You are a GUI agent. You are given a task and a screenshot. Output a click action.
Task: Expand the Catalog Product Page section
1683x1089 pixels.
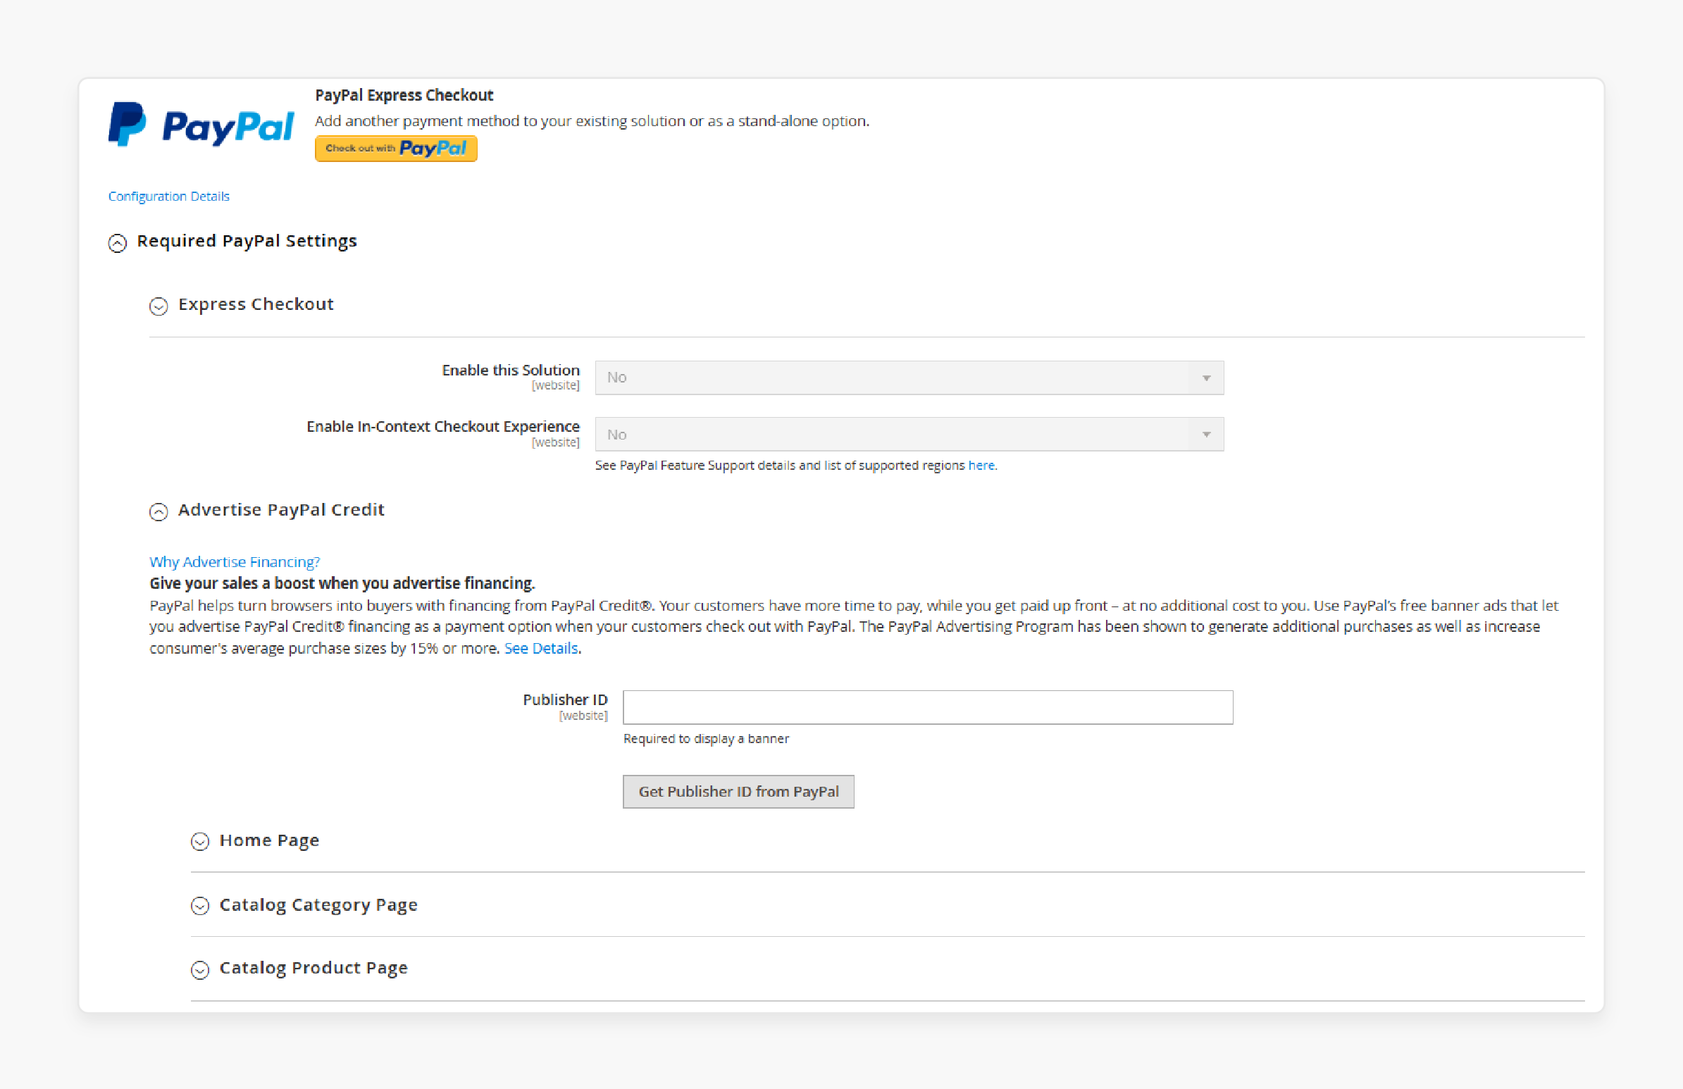[299, 968]
